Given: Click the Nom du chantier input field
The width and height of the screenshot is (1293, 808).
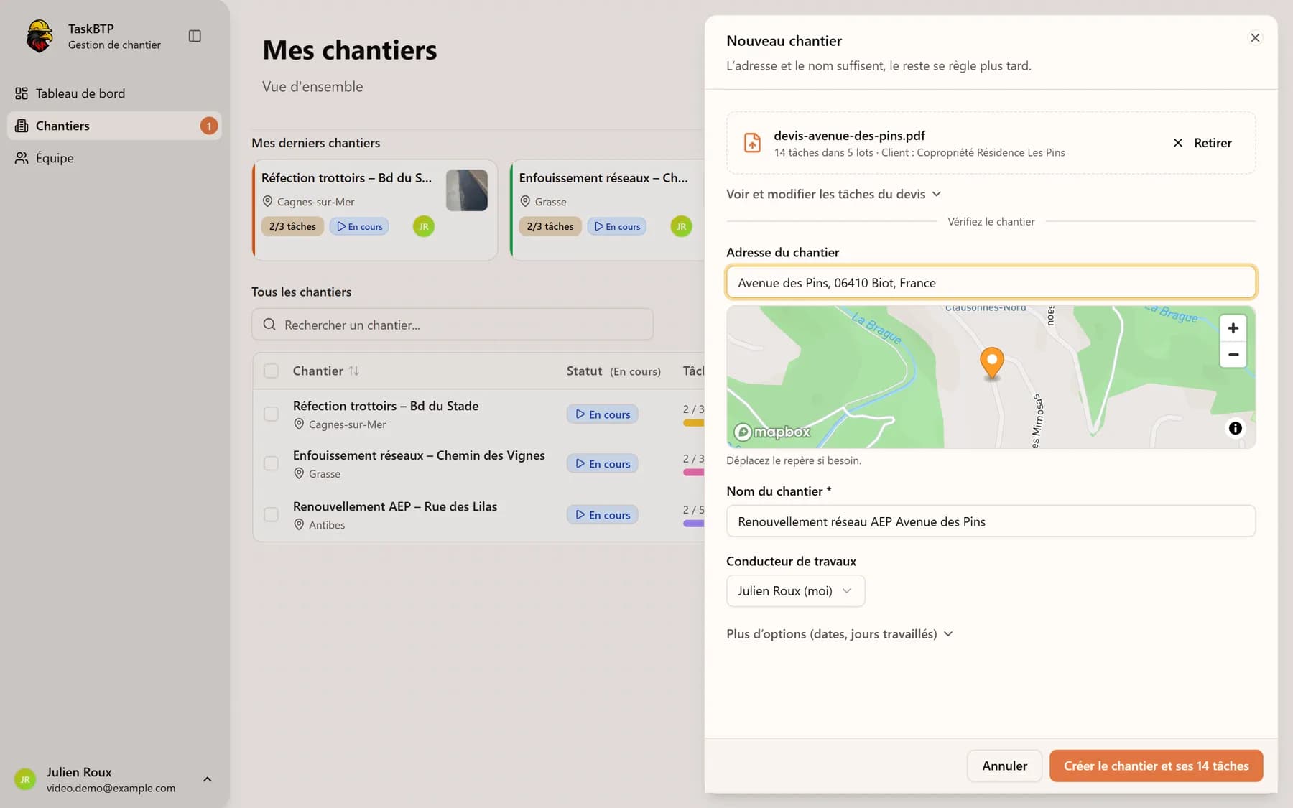Looking at the screenshot, I should (x=991, y=521).
